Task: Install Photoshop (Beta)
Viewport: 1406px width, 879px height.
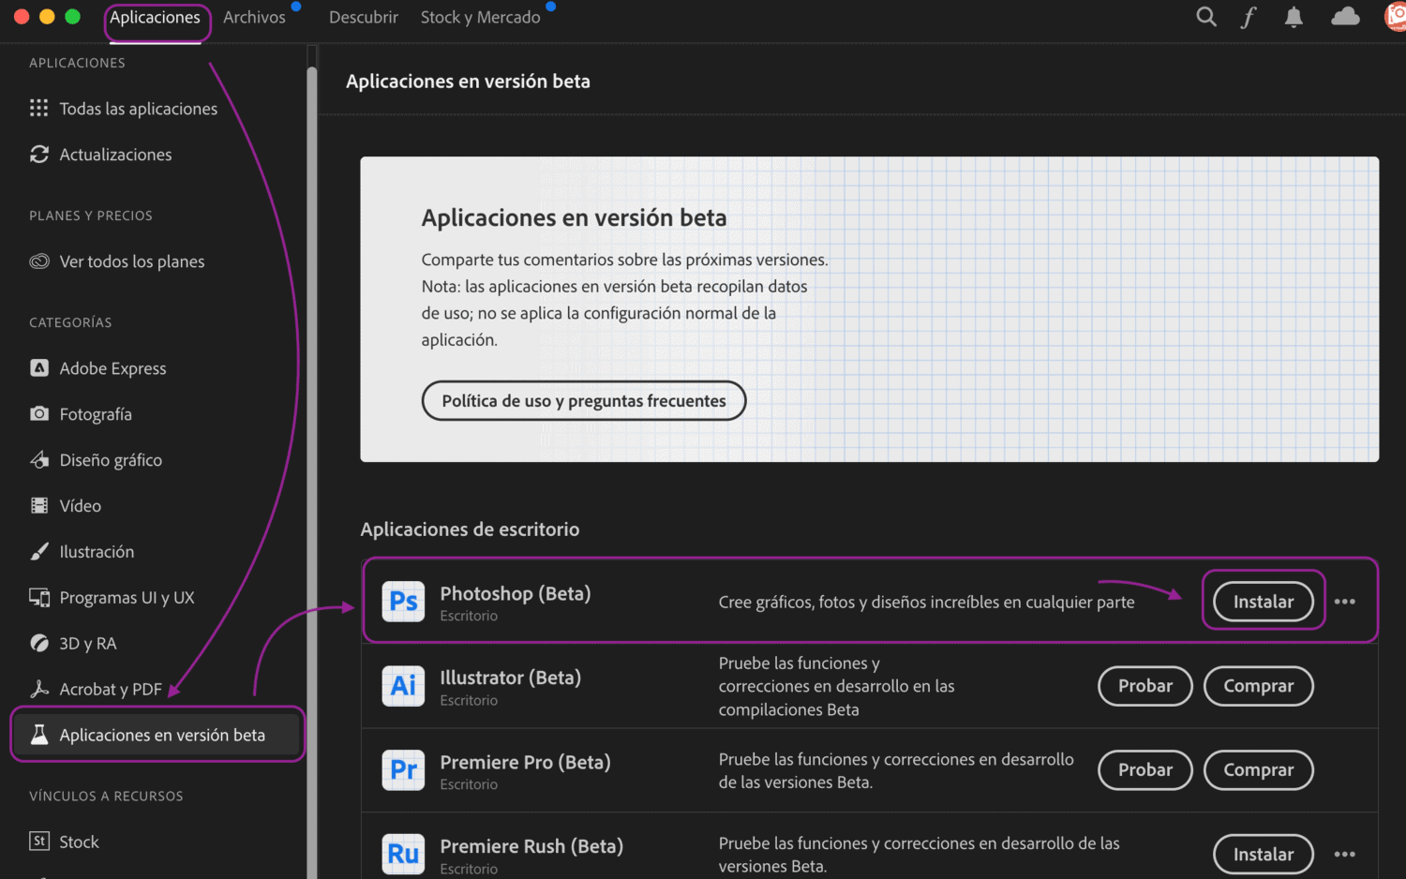Action: click(x=1264, y=602)
